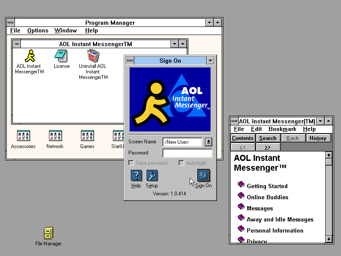Image resolution: width=341 pixels, height=256 pixels.
Task: Click the Setup wrench icon
Action: (x=152, y=175)
